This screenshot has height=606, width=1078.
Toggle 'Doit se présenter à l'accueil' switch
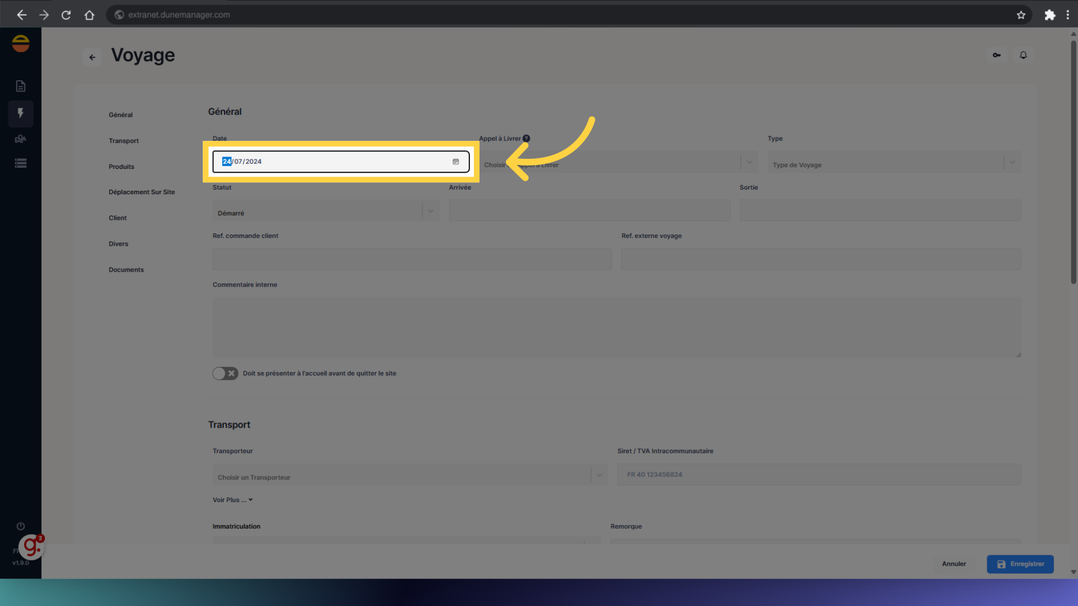225,374
